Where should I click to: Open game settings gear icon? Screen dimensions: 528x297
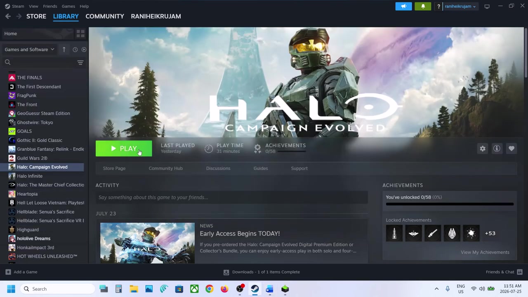tap(483, 148)
